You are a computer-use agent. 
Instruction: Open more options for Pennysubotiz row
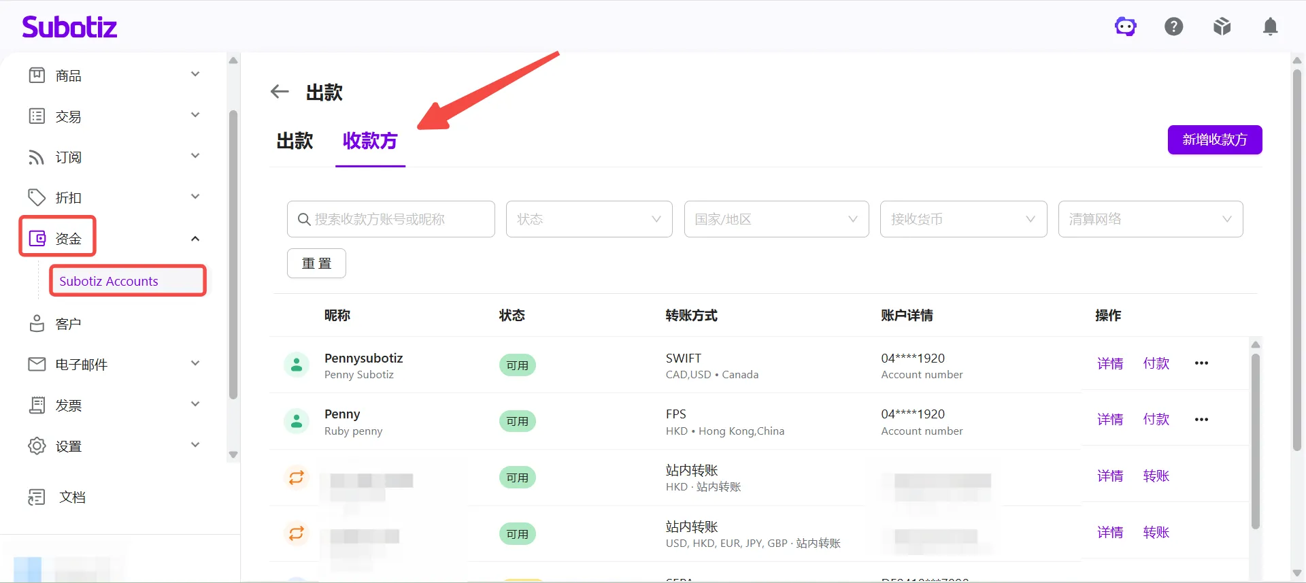coord(1202,363)
